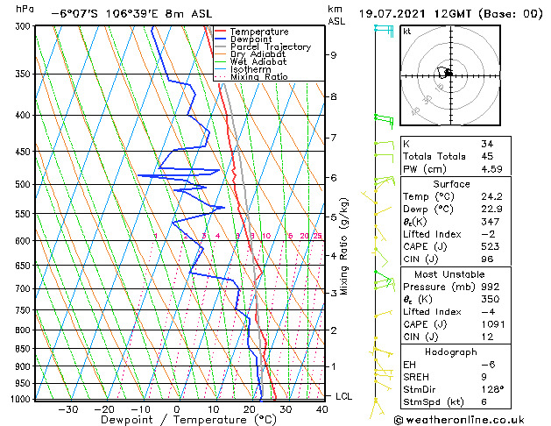Screen dimensions: 551x426
Task: Click the 'Most Unstable' section heading
Action: pyautogui.click(x=449, y=274)
